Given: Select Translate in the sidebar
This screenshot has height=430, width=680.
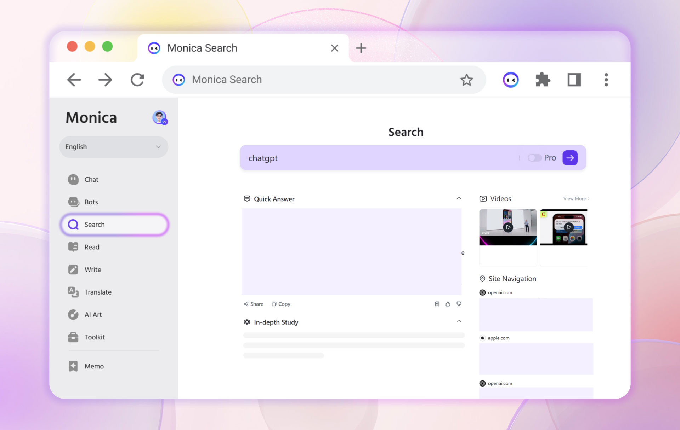Looking at the screenshot, I should 98,292.
